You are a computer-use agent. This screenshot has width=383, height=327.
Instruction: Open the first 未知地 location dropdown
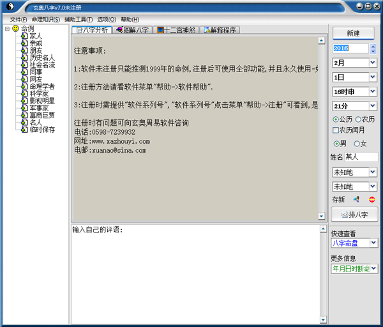click(x=373, y=172)
